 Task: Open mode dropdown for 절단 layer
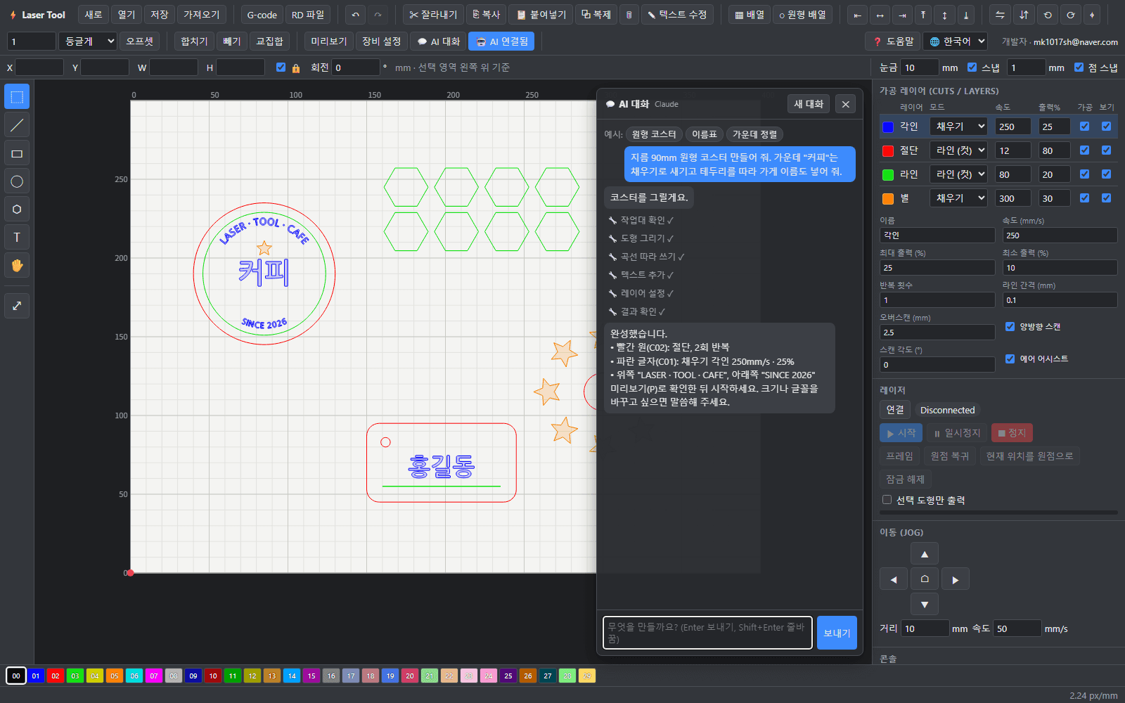(960, 150)
